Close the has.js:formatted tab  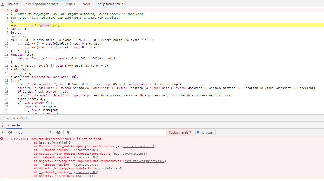123,4
